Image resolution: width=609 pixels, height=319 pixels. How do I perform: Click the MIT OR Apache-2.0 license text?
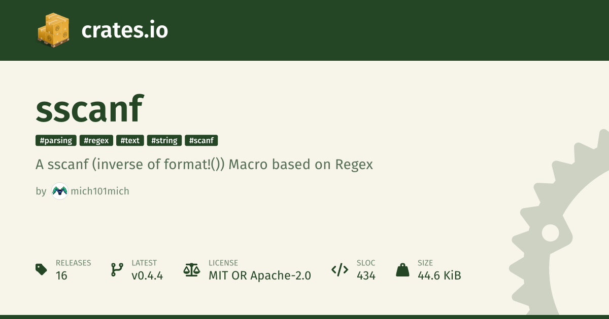pos(260,275)
